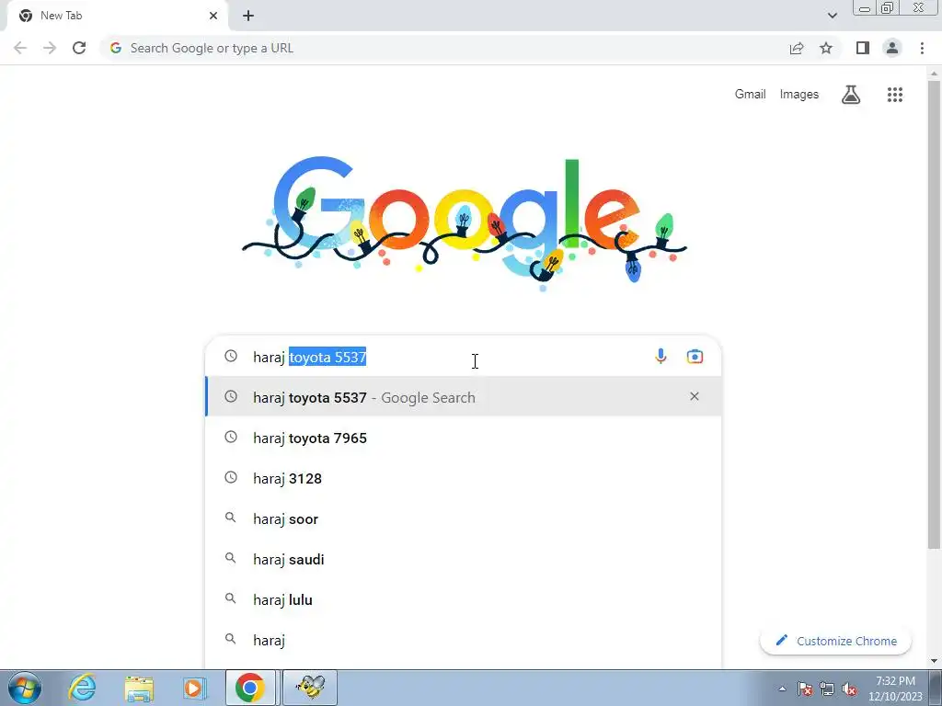This screenshot has width=942, height=706.
Task: Select suggestion haraj 3128
Action: [x=464, y=478]
